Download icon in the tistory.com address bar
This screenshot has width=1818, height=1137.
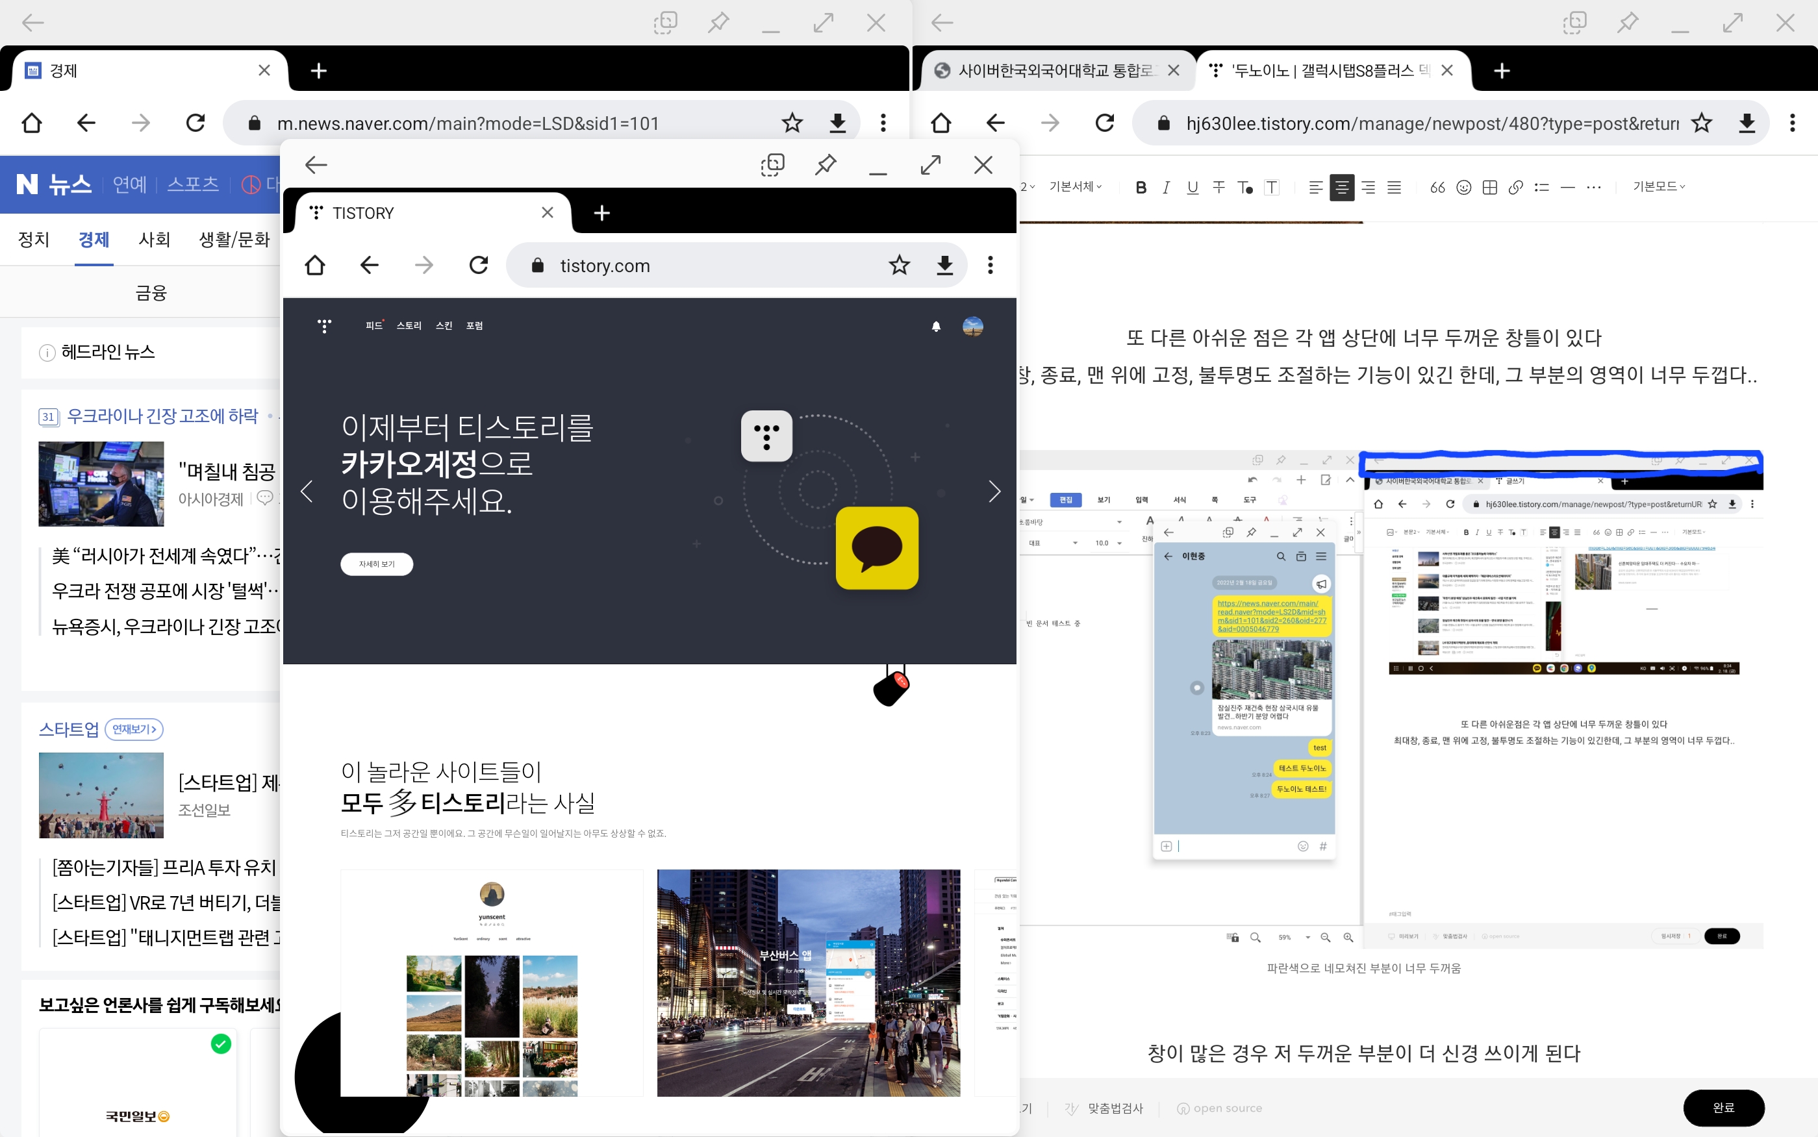(x=945, y=265)
